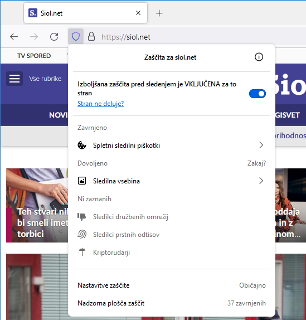The width and height of the screenshot is (306, 320).
Task: Click 'Zakaj?' next to Dovoljeno
Action: (x=256, y=163)
